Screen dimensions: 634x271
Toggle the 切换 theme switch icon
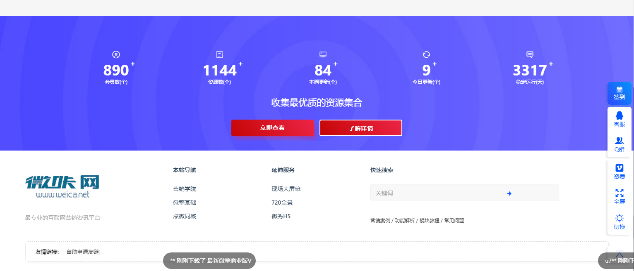[619, 218]
